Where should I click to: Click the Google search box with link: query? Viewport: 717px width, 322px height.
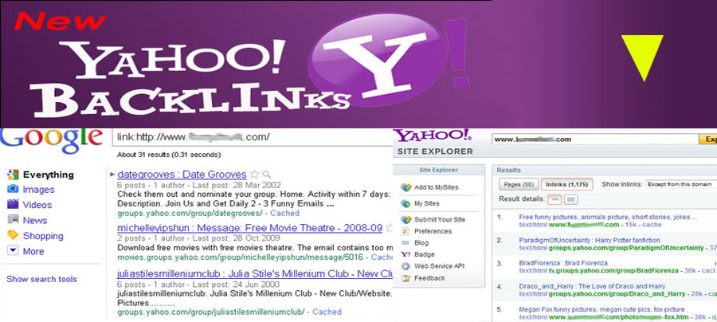pyautogui.click(x=253, y=137)
